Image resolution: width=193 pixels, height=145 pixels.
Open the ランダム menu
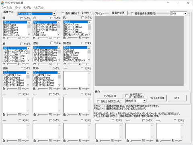click(x=27, y=8)
